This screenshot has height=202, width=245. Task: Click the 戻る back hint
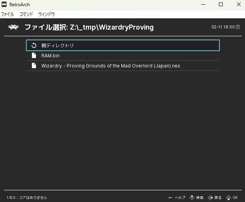pos(218,198)
